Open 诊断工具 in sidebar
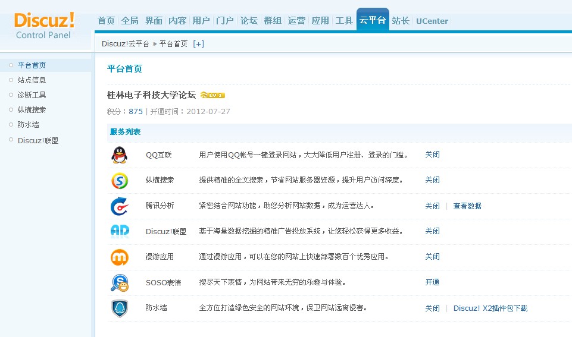The height and width of the screenshot is (337, 572). click(x=32, y=95)
